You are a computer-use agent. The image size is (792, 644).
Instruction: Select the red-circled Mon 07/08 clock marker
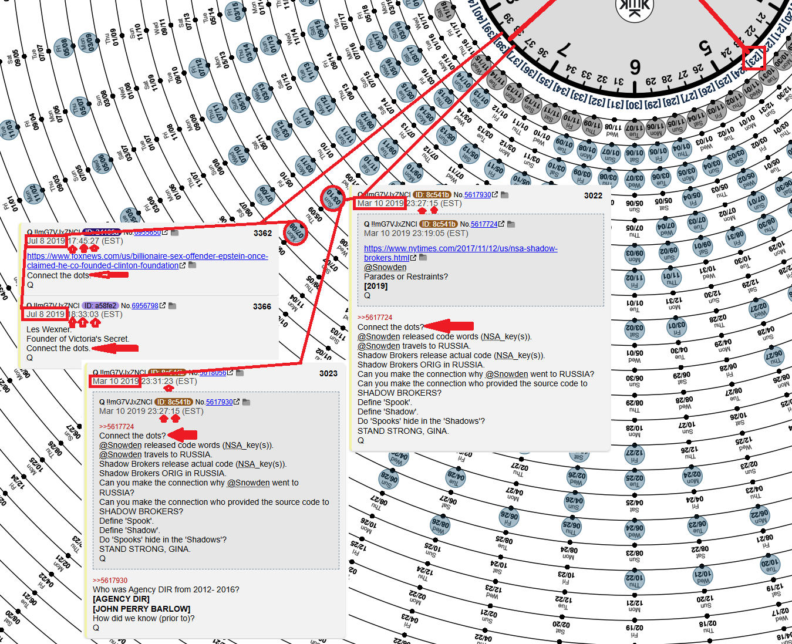pos(295,233)
